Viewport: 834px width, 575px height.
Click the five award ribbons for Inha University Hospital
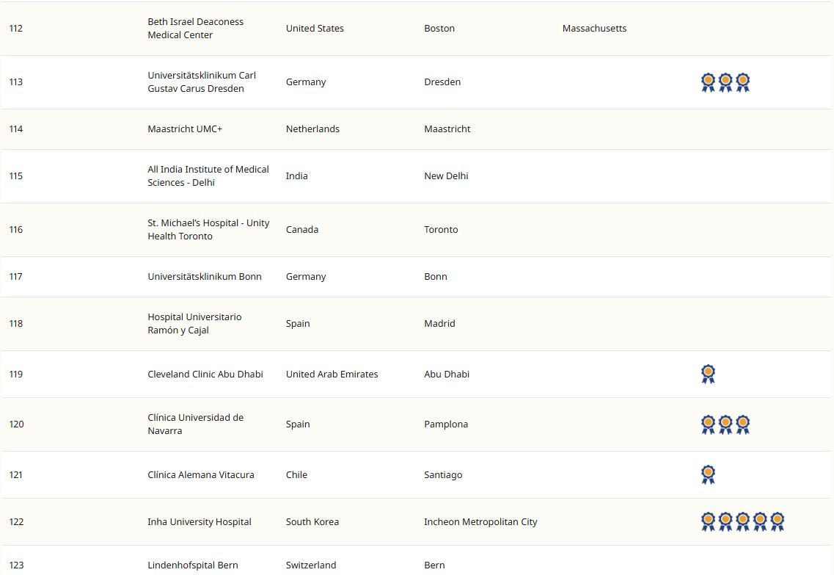742,521
